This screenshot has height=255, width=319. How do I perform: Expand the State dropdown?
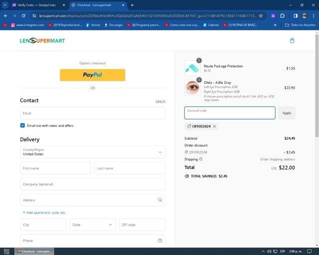(x=93, y=225)
